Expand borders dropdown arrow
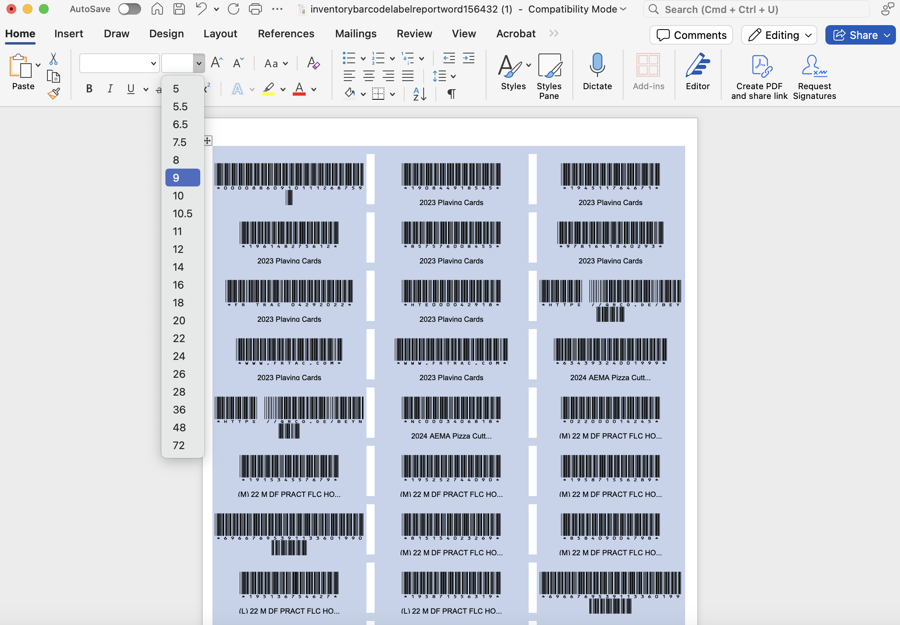The image size is (900, 625). [x=392, y=94]
